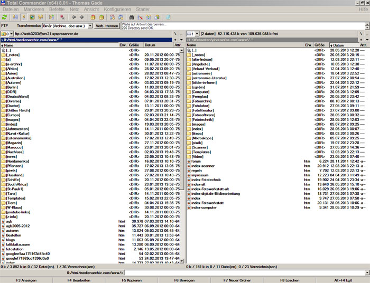
Task: Open the Ansicht menu
Action: click(91, 10)
